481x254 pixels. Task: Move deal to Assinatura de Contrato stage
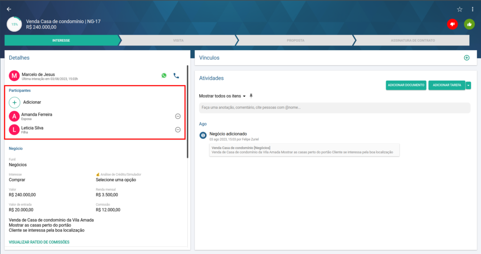point(412,40)
